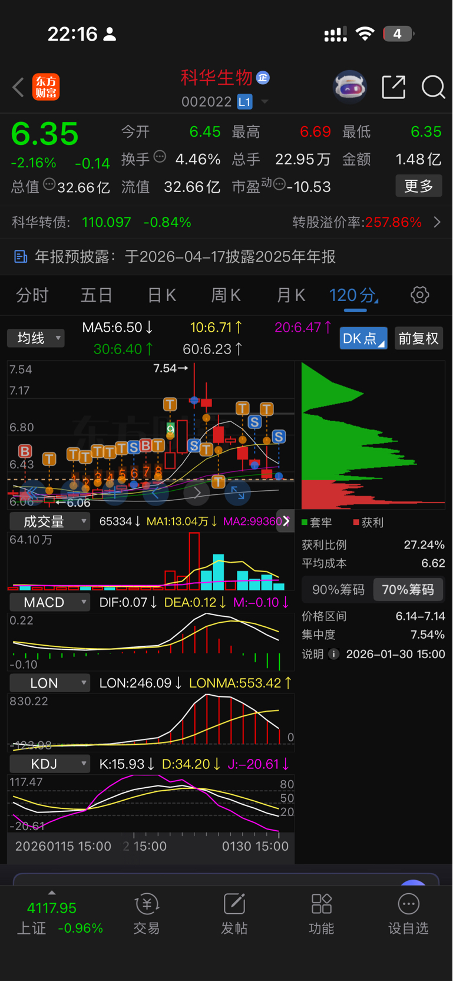Tap the 平均成本 6.62 value

coord(433,563)
